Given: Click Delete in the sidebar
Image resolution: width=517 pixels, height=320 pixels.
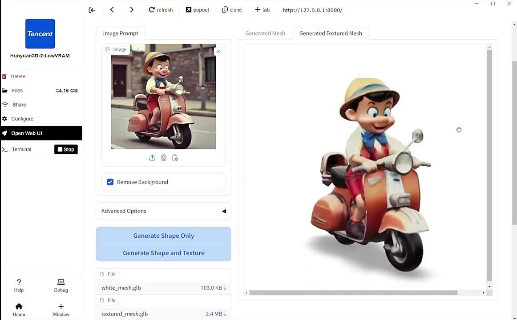Looking at the screenshot, I should click(x=18, y=76).
